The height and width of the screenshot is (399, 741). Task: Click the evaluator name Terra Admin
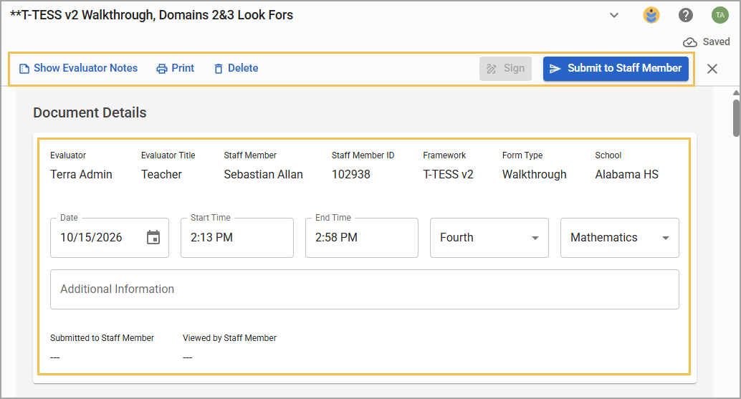pyautogui.click(x=81, y=174)
